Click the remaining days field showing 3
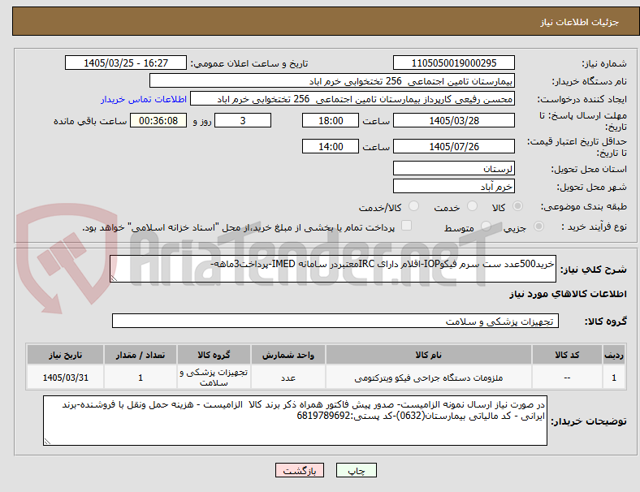 243,121
